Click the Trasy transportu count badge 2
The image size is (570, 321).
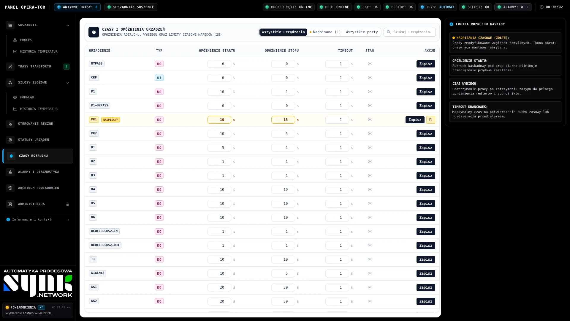click(66, 67)
